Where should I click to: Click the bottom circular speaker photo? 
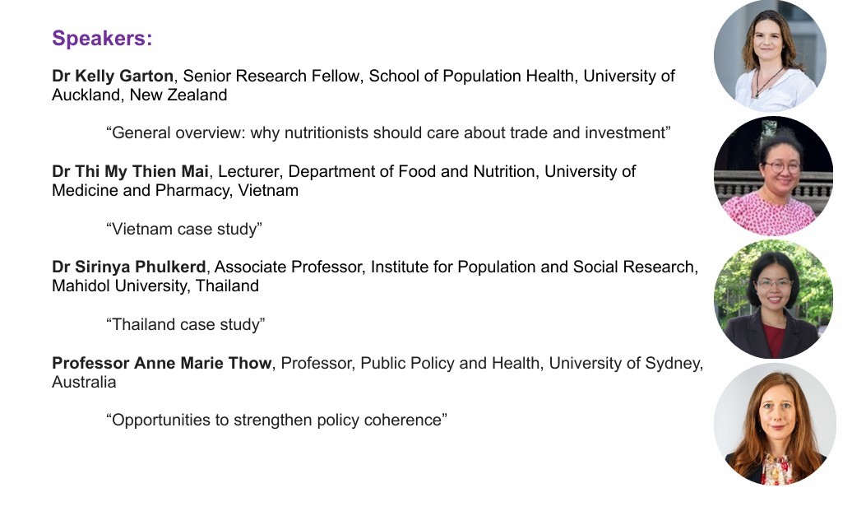[x=774, y=423]
